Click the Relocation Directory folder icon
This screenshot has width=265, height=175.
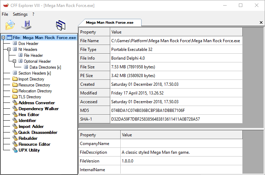(15, 91)
